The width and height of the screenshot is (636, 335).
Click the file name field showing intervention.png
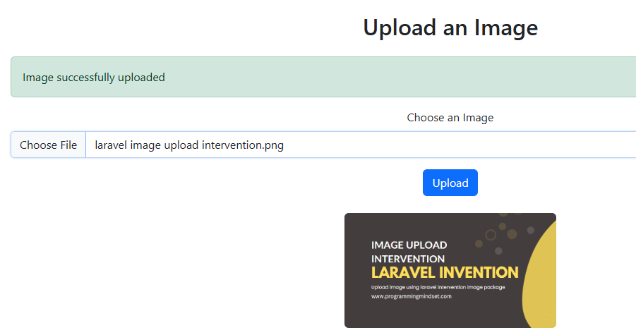(x=324, y=145)
